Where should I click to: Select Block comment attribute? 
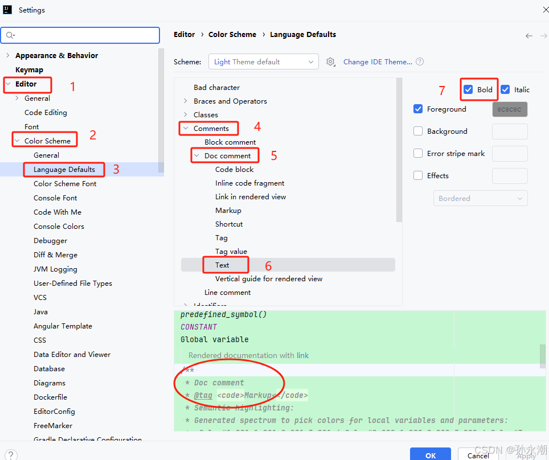coord(230,142)
